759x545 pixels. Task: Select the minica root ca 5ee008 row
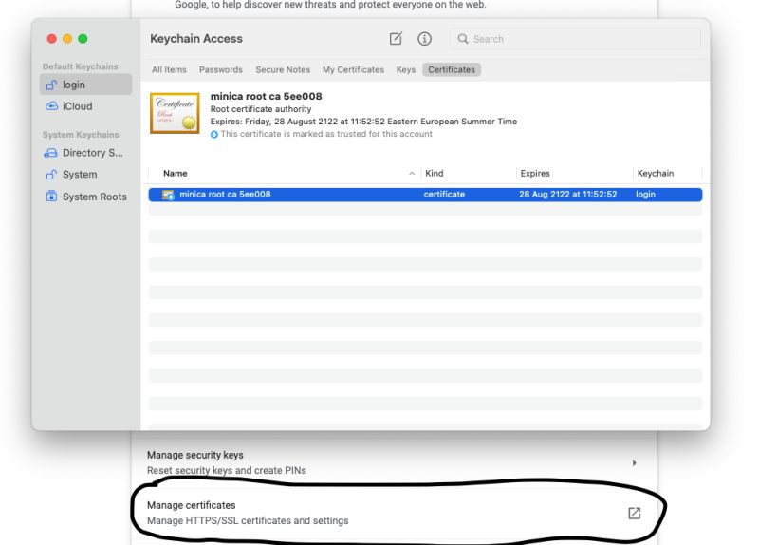click(425, 195)
